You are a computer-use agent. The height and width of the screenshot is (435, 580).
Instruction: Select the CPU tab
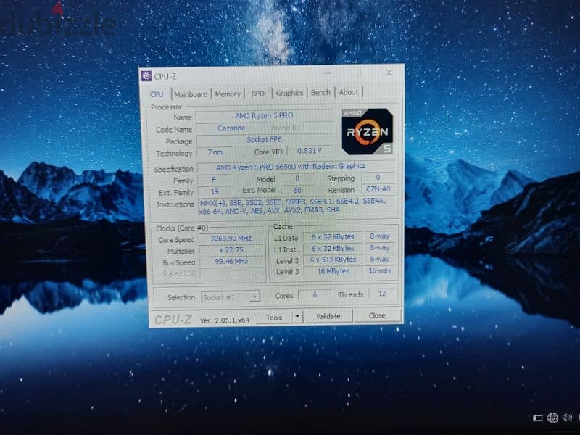[x=157, y=94]
